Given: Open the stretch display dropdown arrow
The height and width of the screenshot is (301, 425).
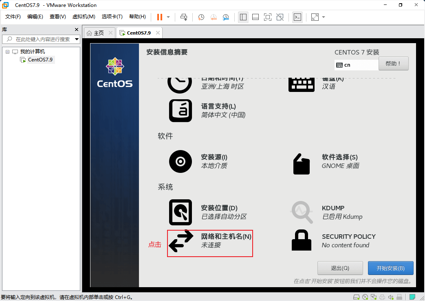Looking at the screenshot, I should [324, 17].
